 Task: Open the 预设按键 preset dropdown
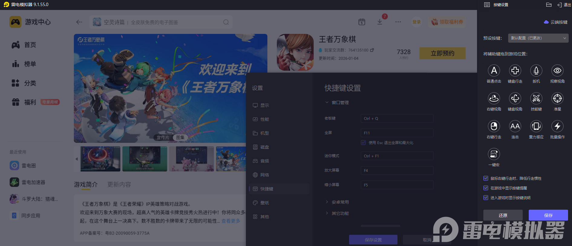pos(538,38)
